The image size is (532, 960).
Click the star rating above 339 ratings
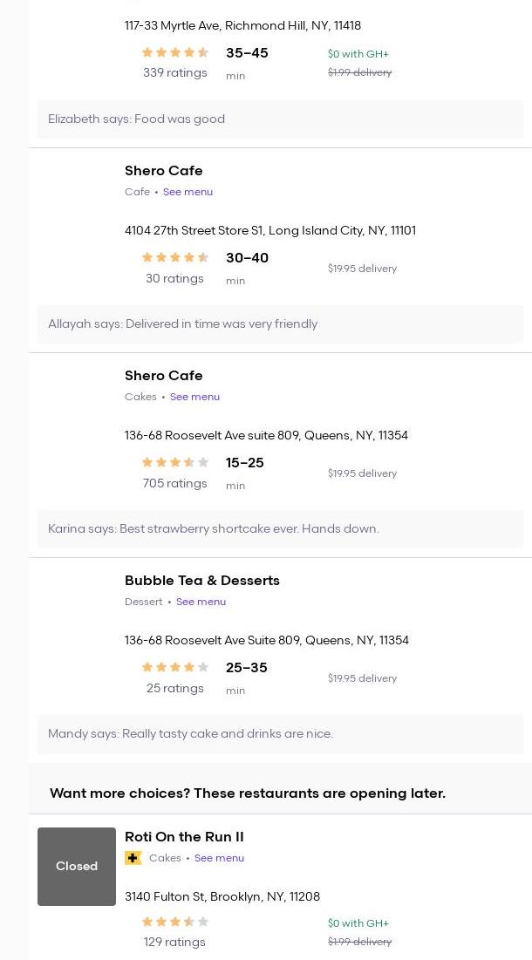[x=175, y=53]
